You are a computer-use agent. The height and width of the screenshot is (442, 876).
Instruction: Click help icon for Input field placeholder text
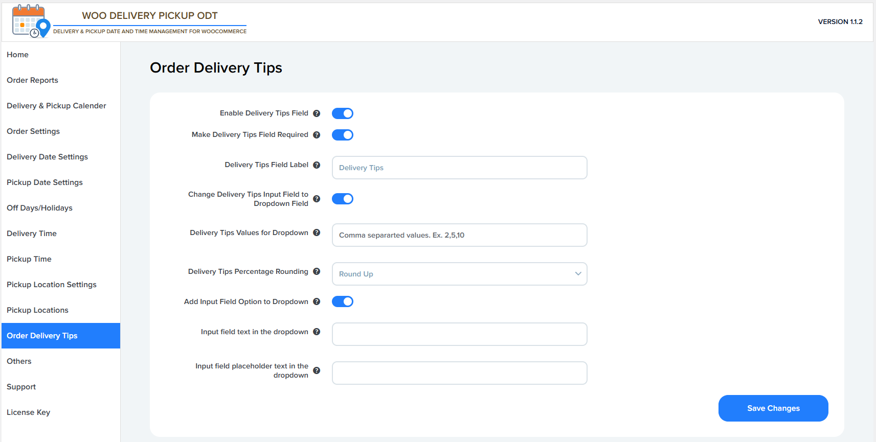pos(317,371)
